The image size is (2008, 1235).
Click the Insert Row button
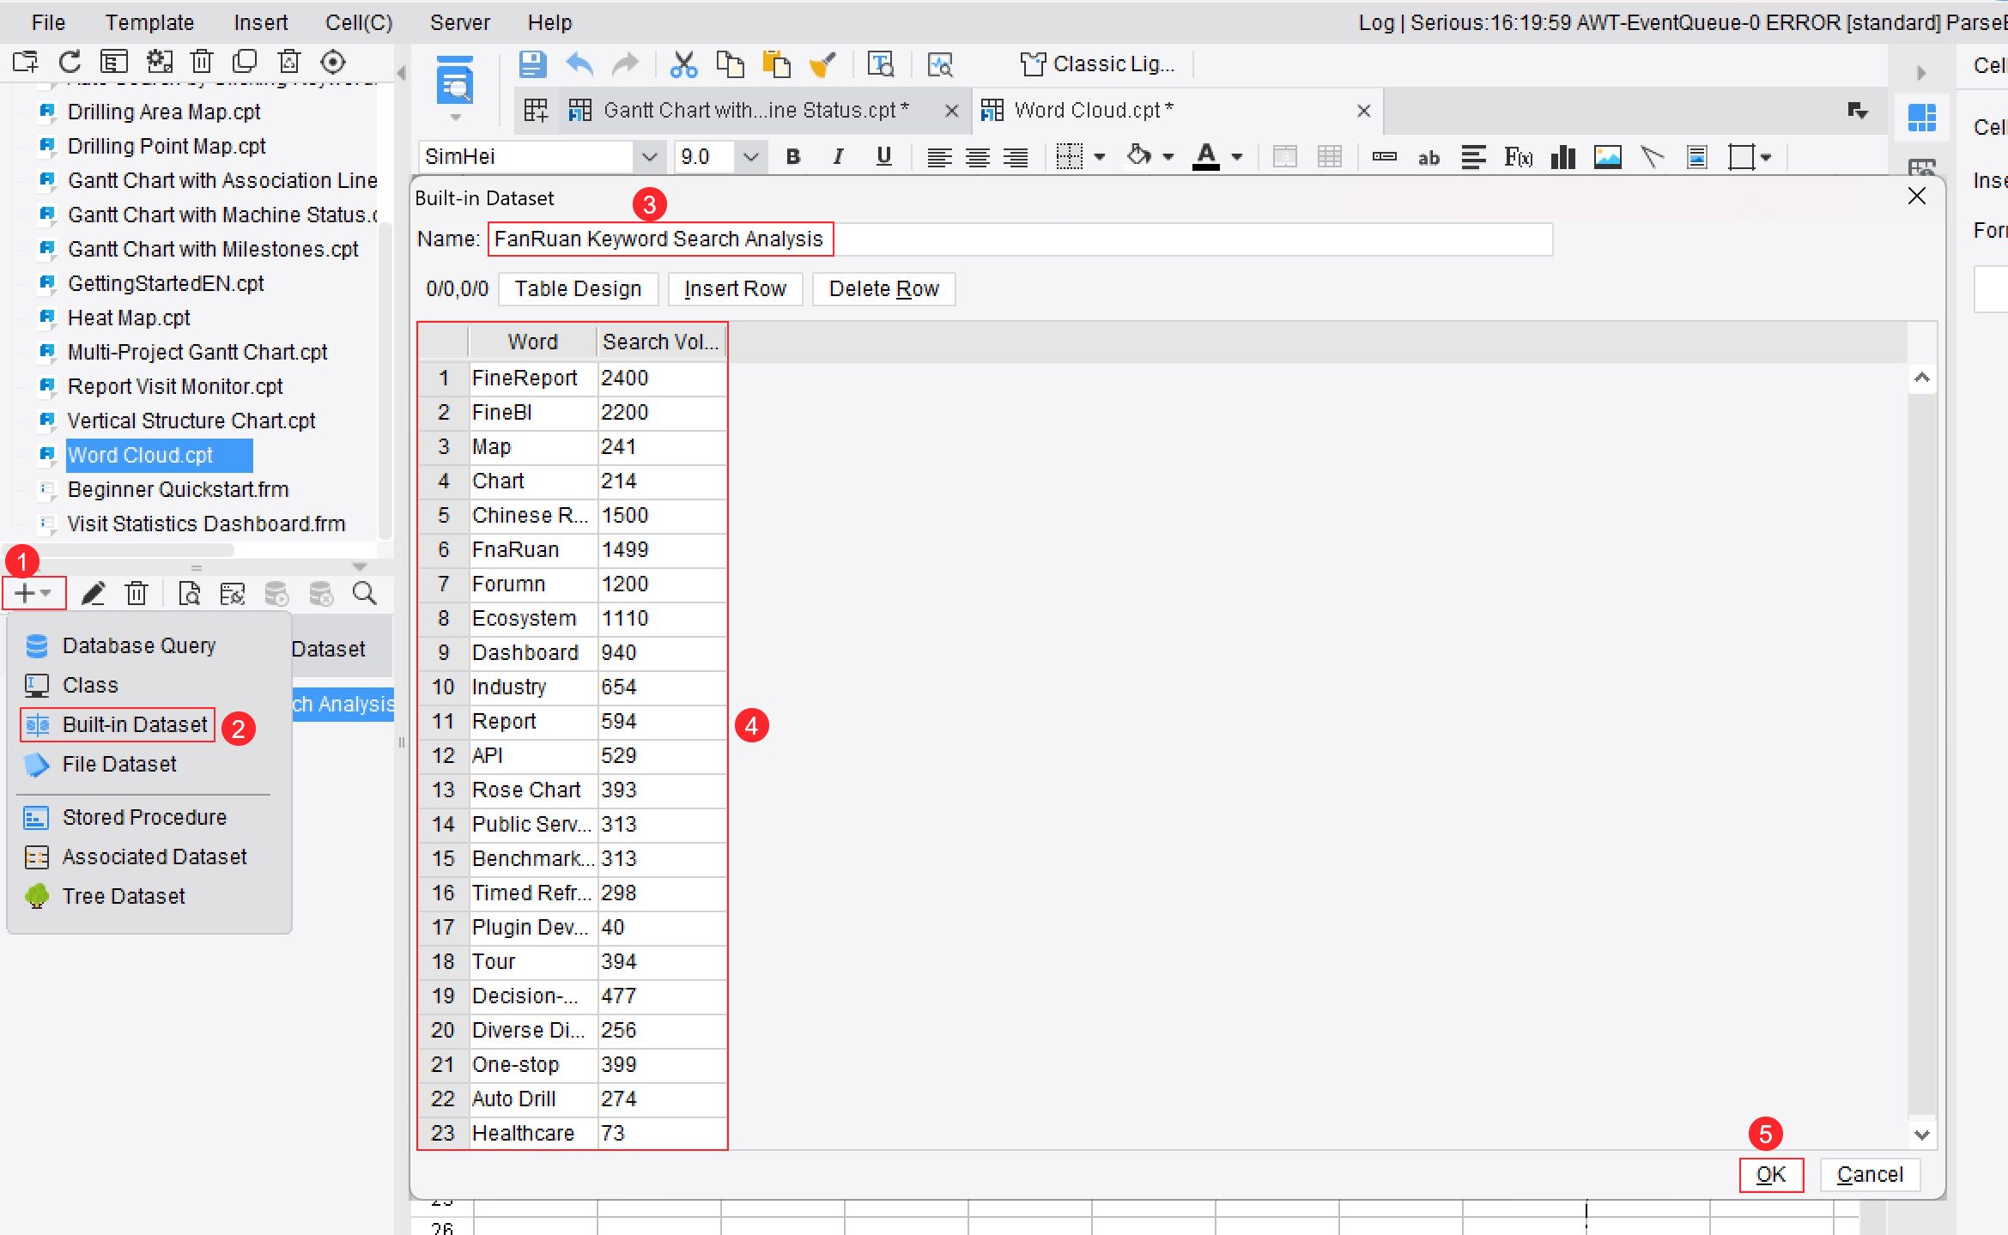pyautogui.click(x=735, y=289)
